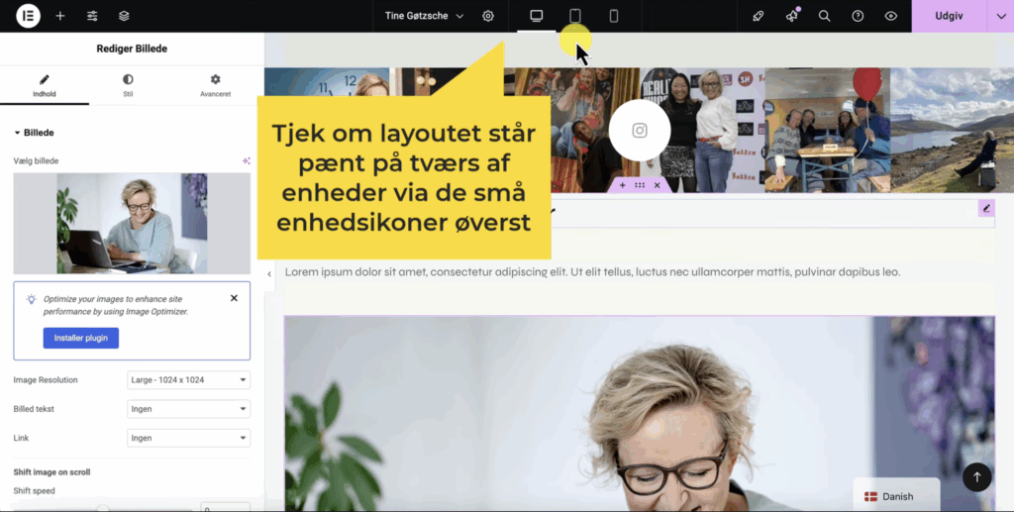The width and height of the screenshot is (1014, 512).
Task: Open the Link dropdown
Action: 188,439
